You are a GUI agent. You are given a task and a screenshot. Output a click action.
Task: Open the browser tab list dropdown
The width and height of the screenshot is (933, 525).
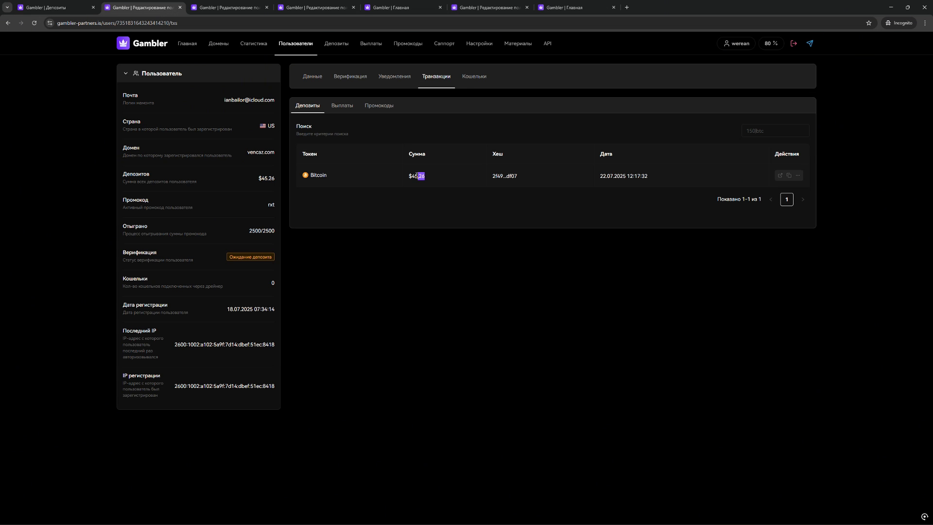(x=7, y=7)
